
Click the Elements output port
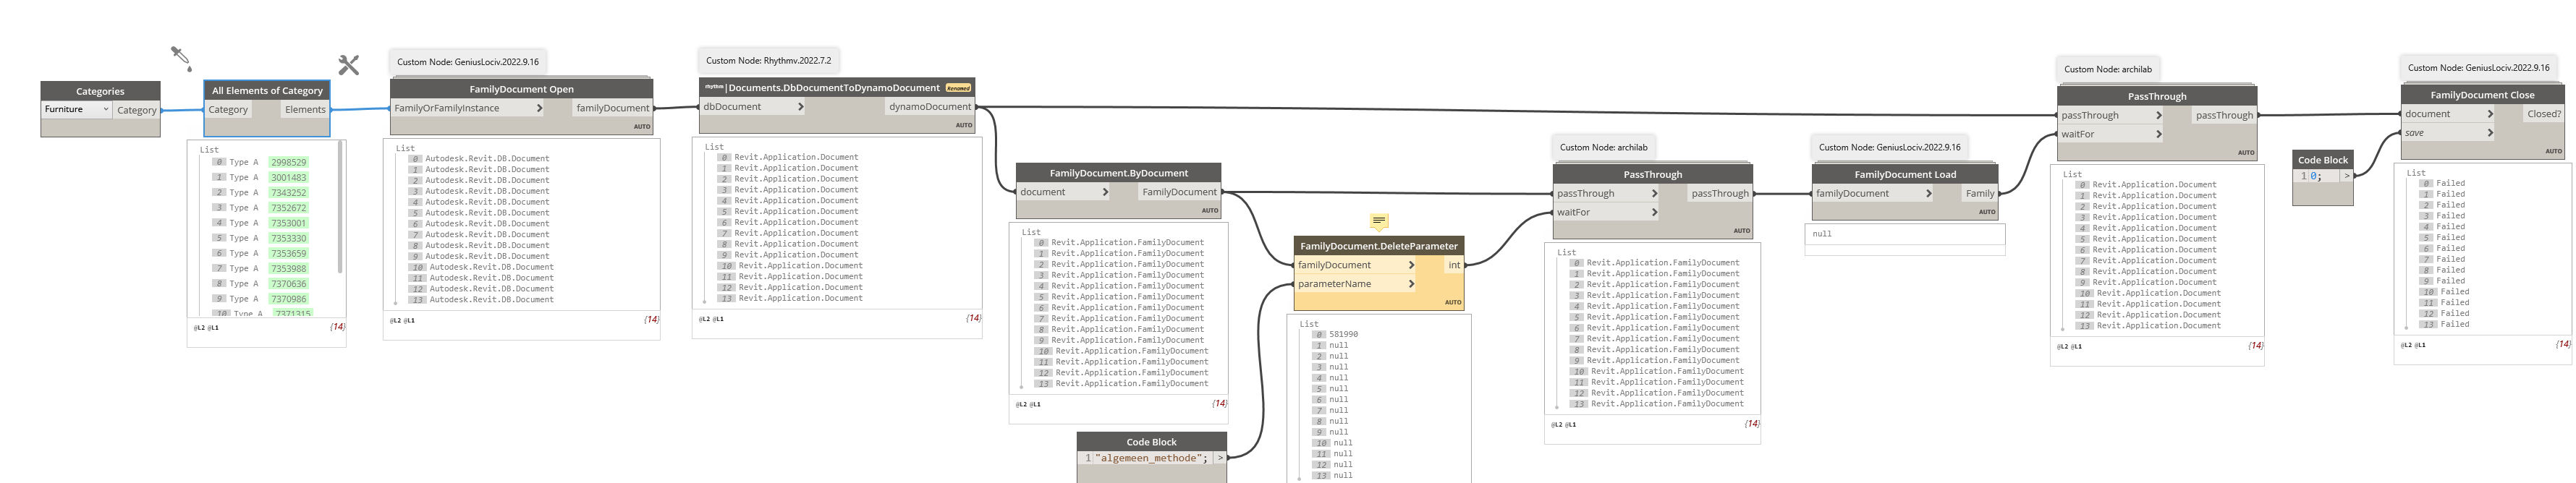[305, 110]
